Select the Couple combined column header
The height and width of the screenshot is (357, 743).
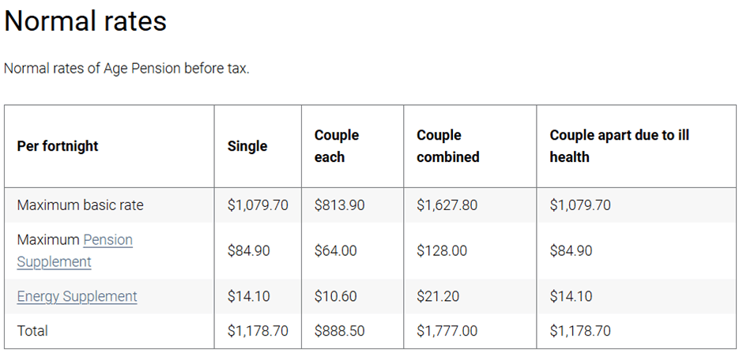coord(447,146)
